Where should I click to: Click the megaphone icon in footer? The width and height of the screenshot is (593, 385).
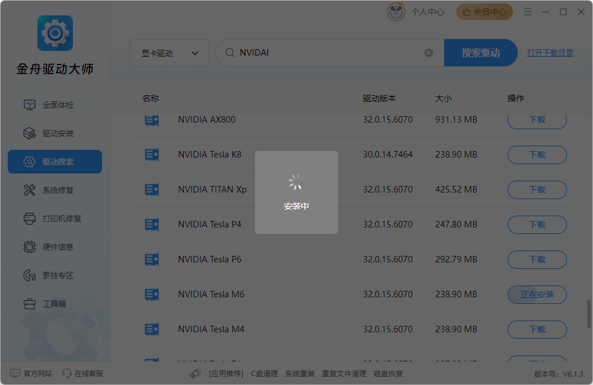pyautogui.click(x=196, y=374)
